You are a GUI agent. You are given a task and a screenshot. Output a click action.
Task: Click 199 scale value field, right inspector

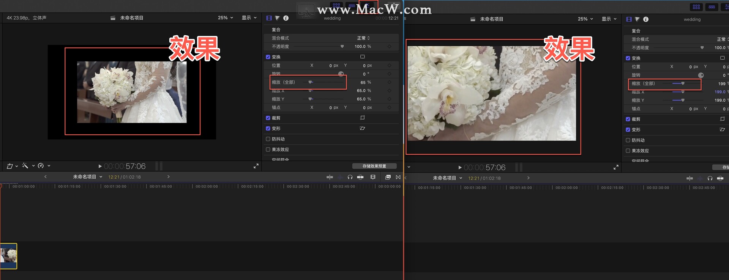(723, 83)
